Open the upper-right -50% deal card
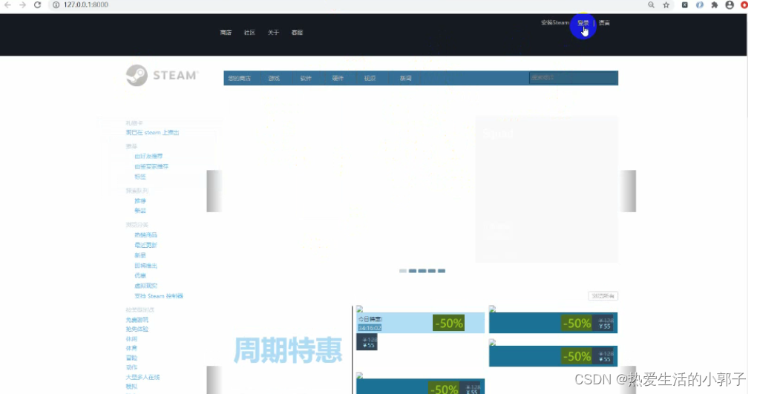This screenshot has height=394, width=757. [553, 323]
